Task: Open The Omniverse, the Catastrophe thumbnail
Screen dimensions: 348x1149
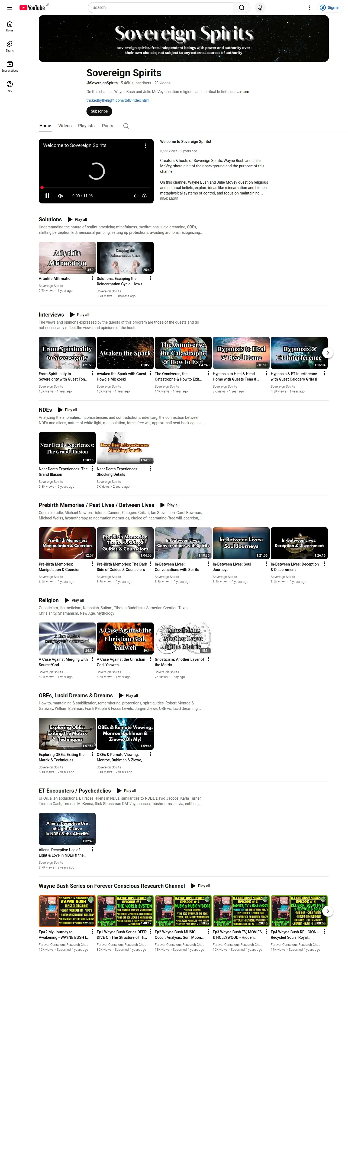Action: click(x=183, y=353)
